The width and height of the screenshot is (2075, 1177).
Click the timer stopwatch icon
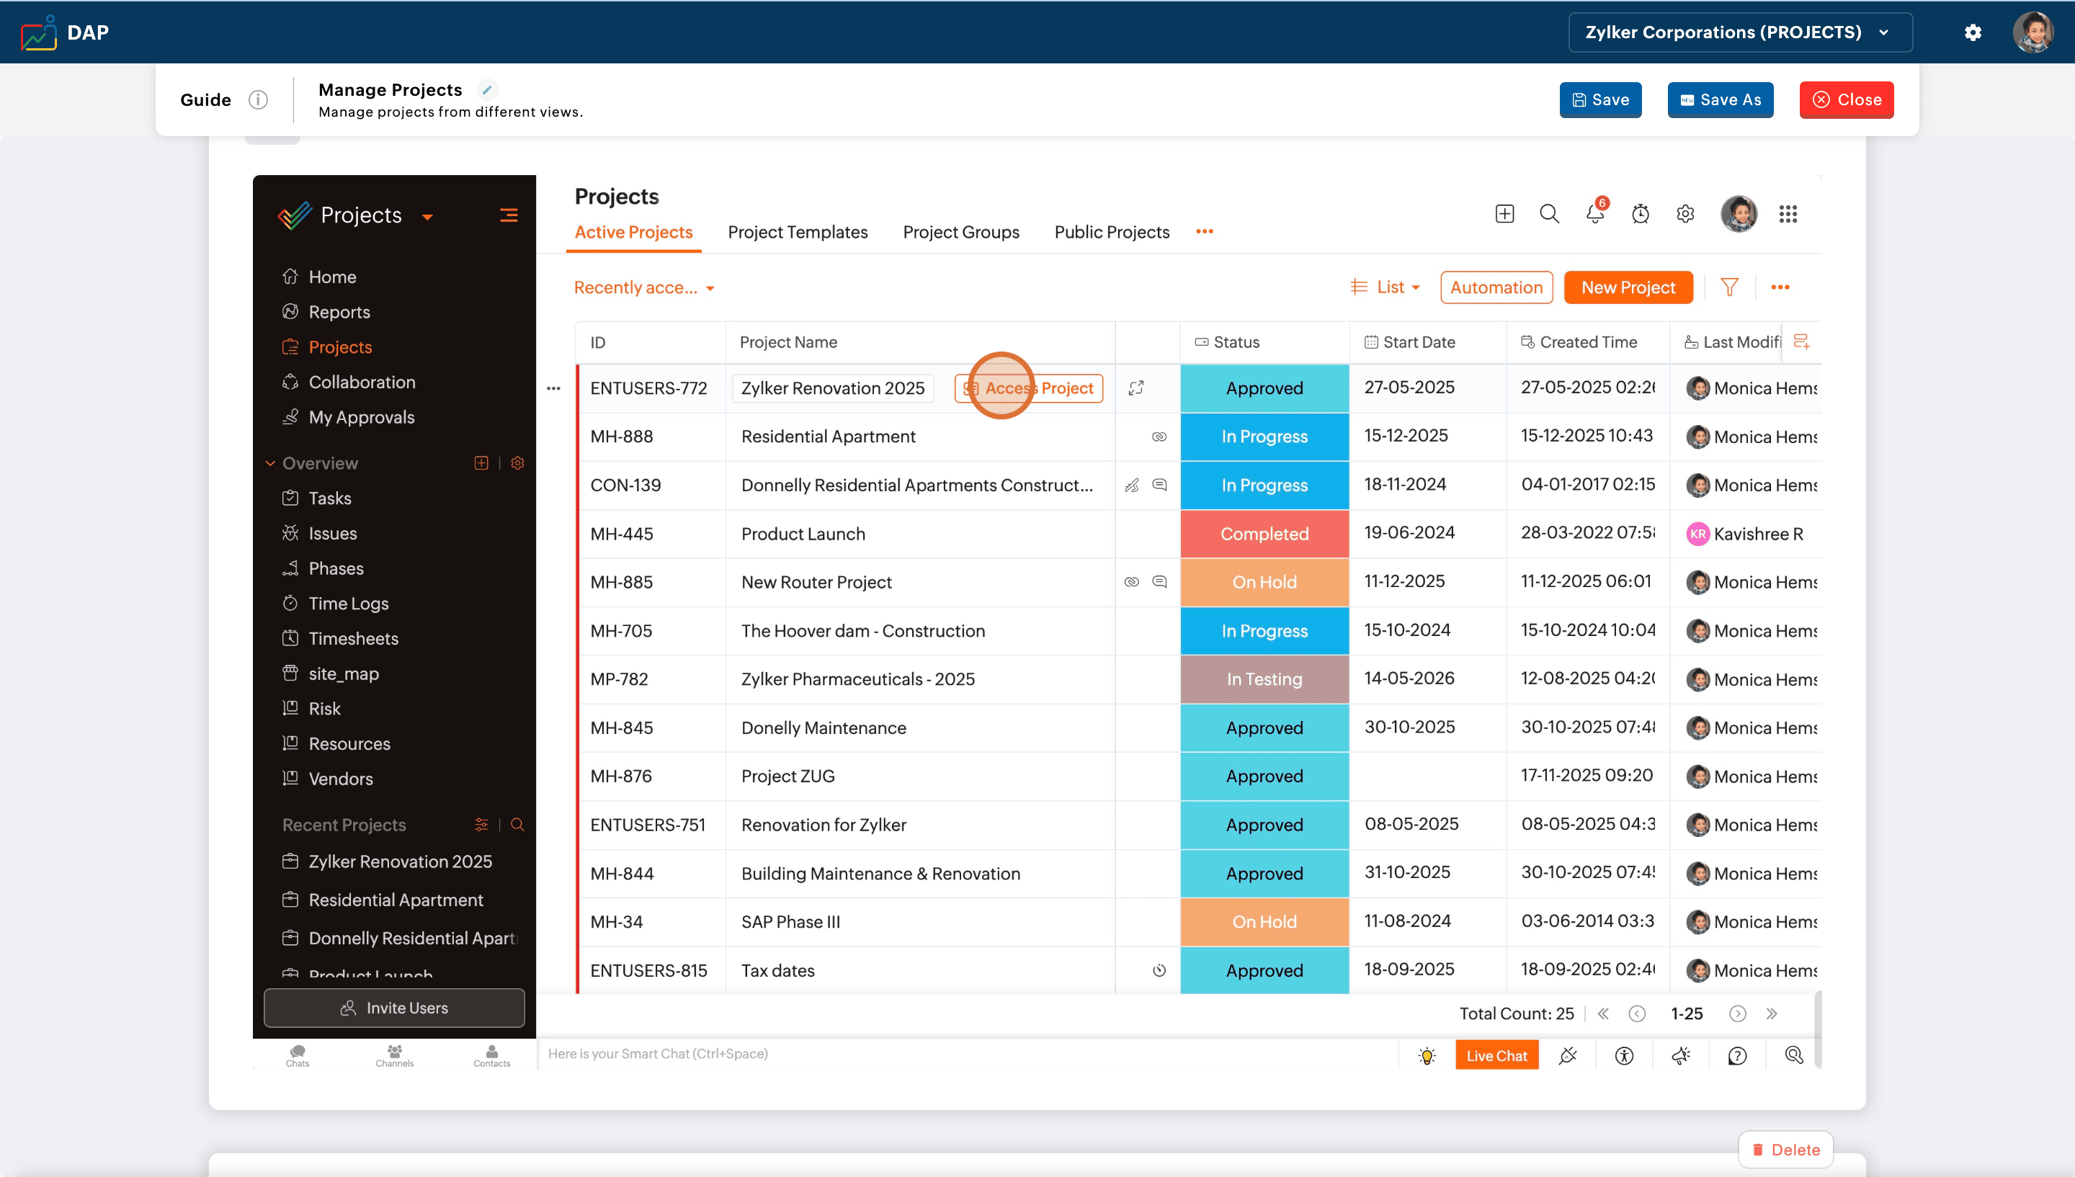(1640, 214)
